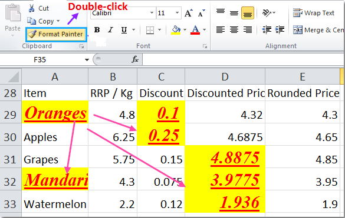Expand the Name Box dropdown arrow
Screen dimensions: 345x218
(x=87, y=60)
